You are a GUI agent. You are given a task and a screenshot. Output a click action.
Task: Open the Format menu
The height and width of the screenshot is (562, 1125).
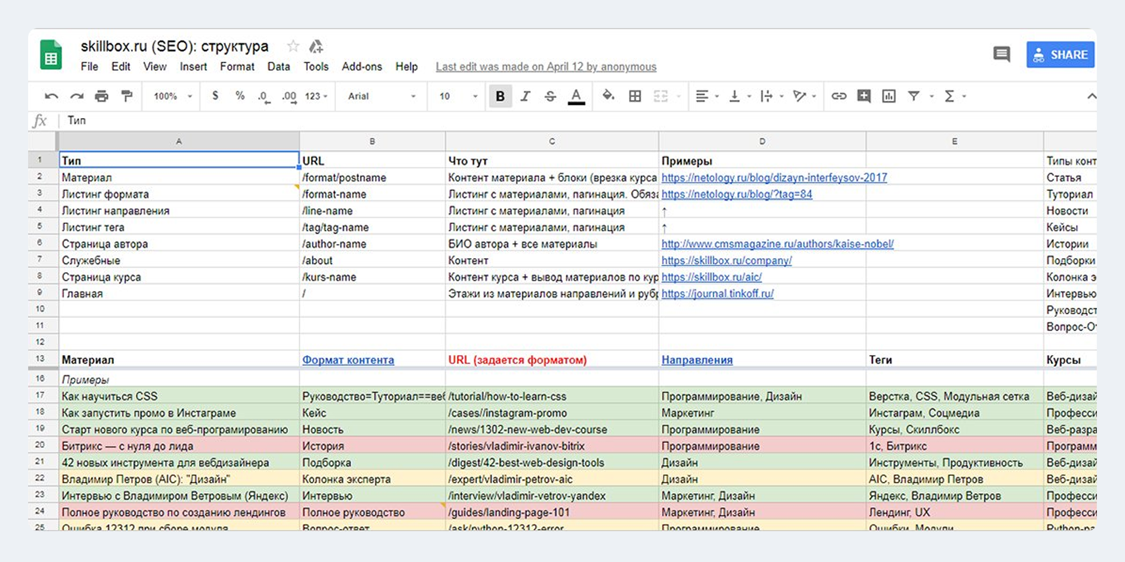pyautogui.click(x=237, y=67)
